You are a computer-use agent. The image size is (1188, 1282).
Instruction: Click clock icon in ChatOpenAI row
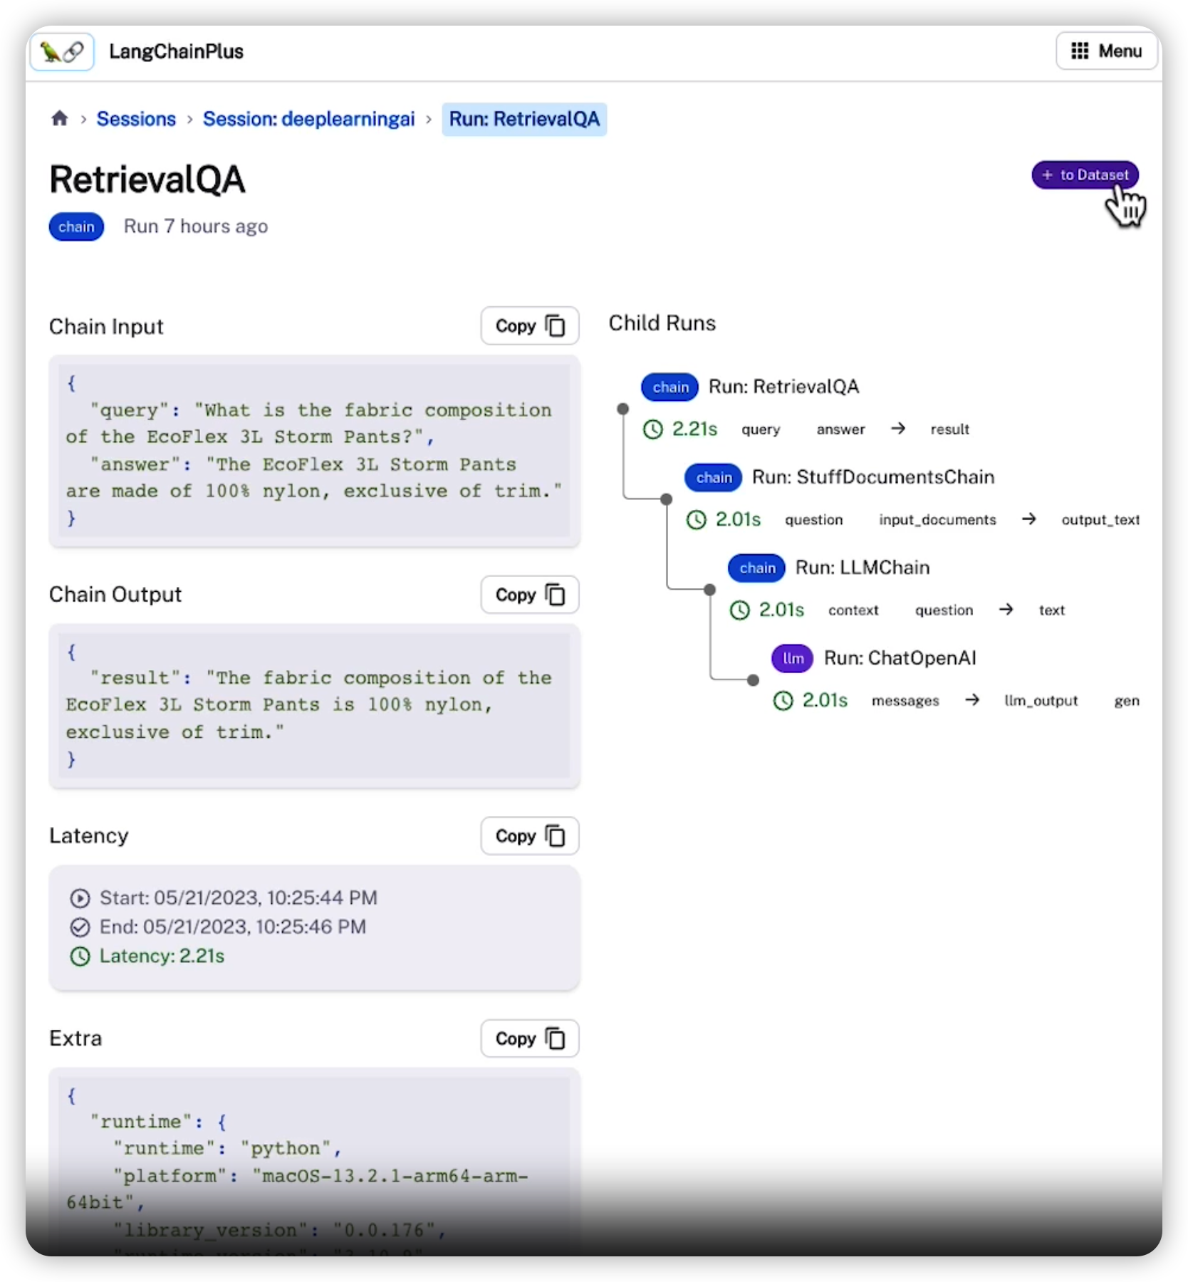[x=783, y=701]
